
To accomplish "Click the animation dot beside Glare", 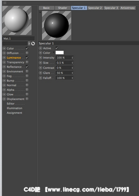I will pos(40,73).
